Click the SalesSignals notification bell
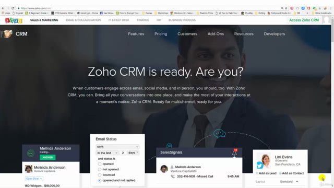Image resolution: width=334 pixels, height=188 pixels. tap(234, 152)
